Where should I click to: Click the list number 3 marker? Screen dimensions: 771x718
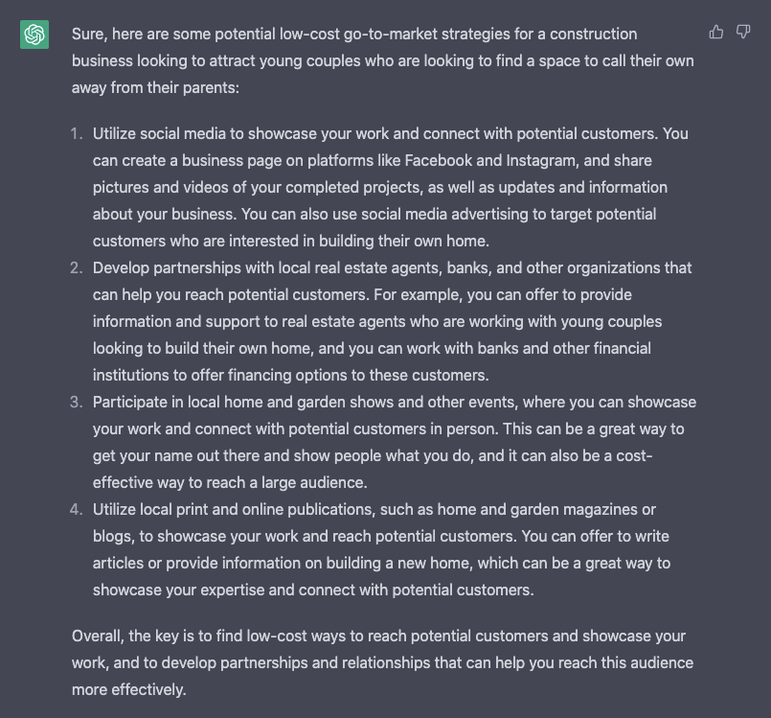[x=77, y=402]
